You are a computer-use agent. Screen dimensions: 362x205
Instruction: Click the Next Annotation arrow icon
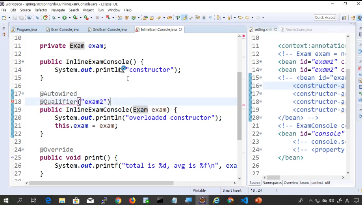coord(219,18)
